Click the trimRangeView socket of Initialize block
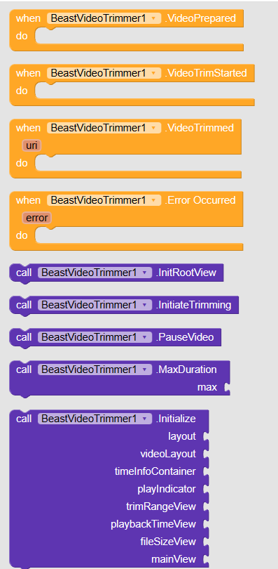 (206, 506)
